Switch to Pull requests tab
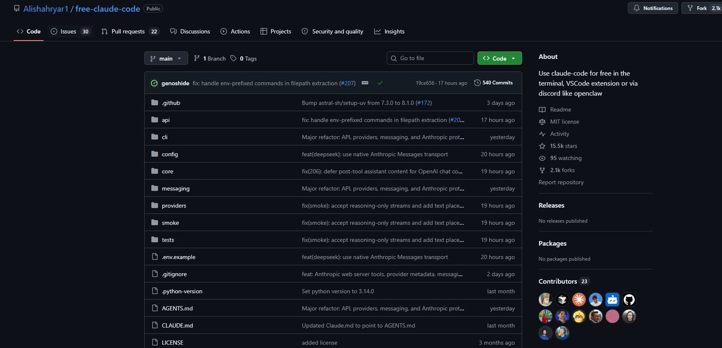Image resolution: width=722 pixels, height=348 pixels. pos(130,31)
